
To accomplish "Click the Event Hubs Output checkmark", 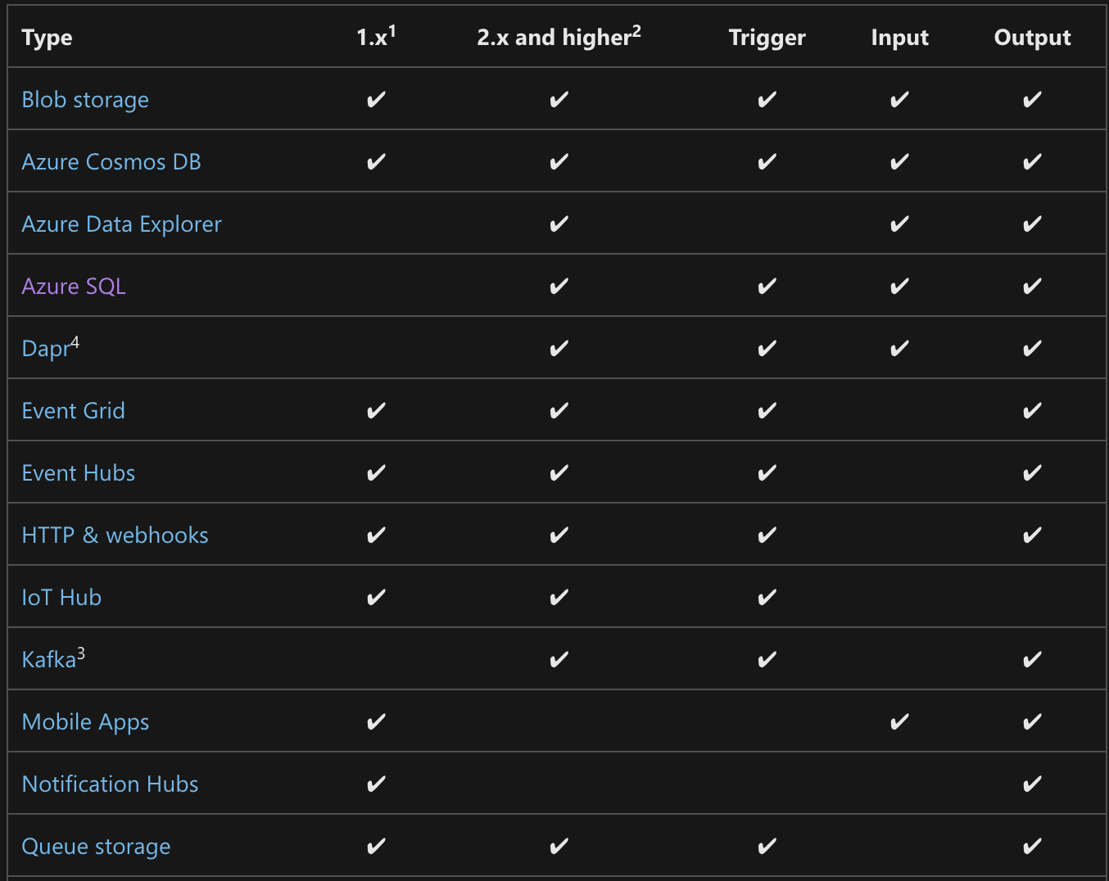I will 1033,473.
